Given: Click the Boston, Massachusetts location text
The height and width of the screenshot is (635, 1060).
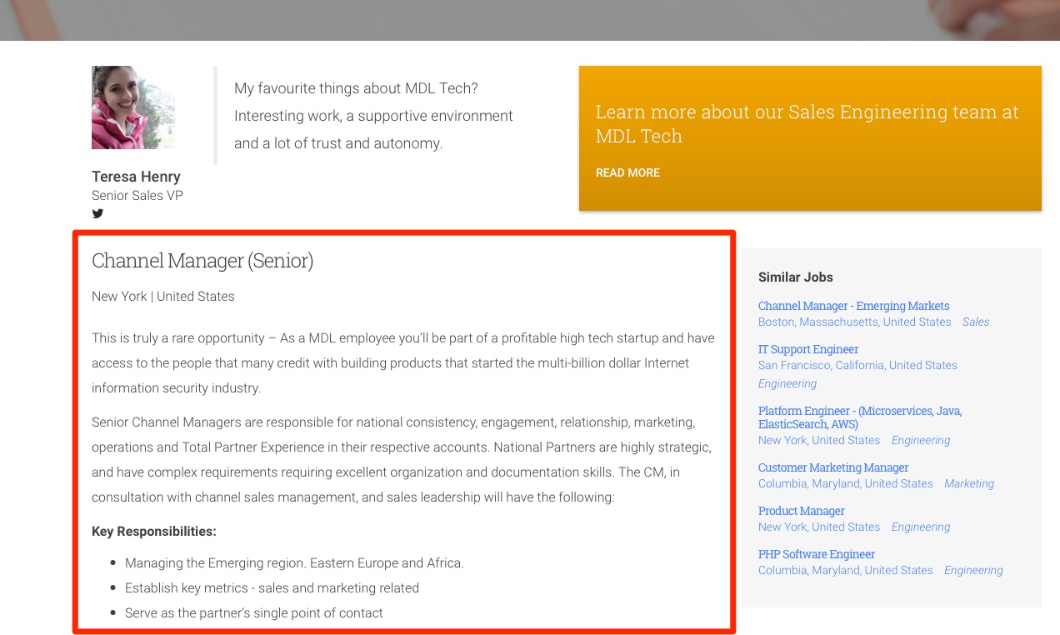Looking at the screenshot, I should click(x=854, y=322).
